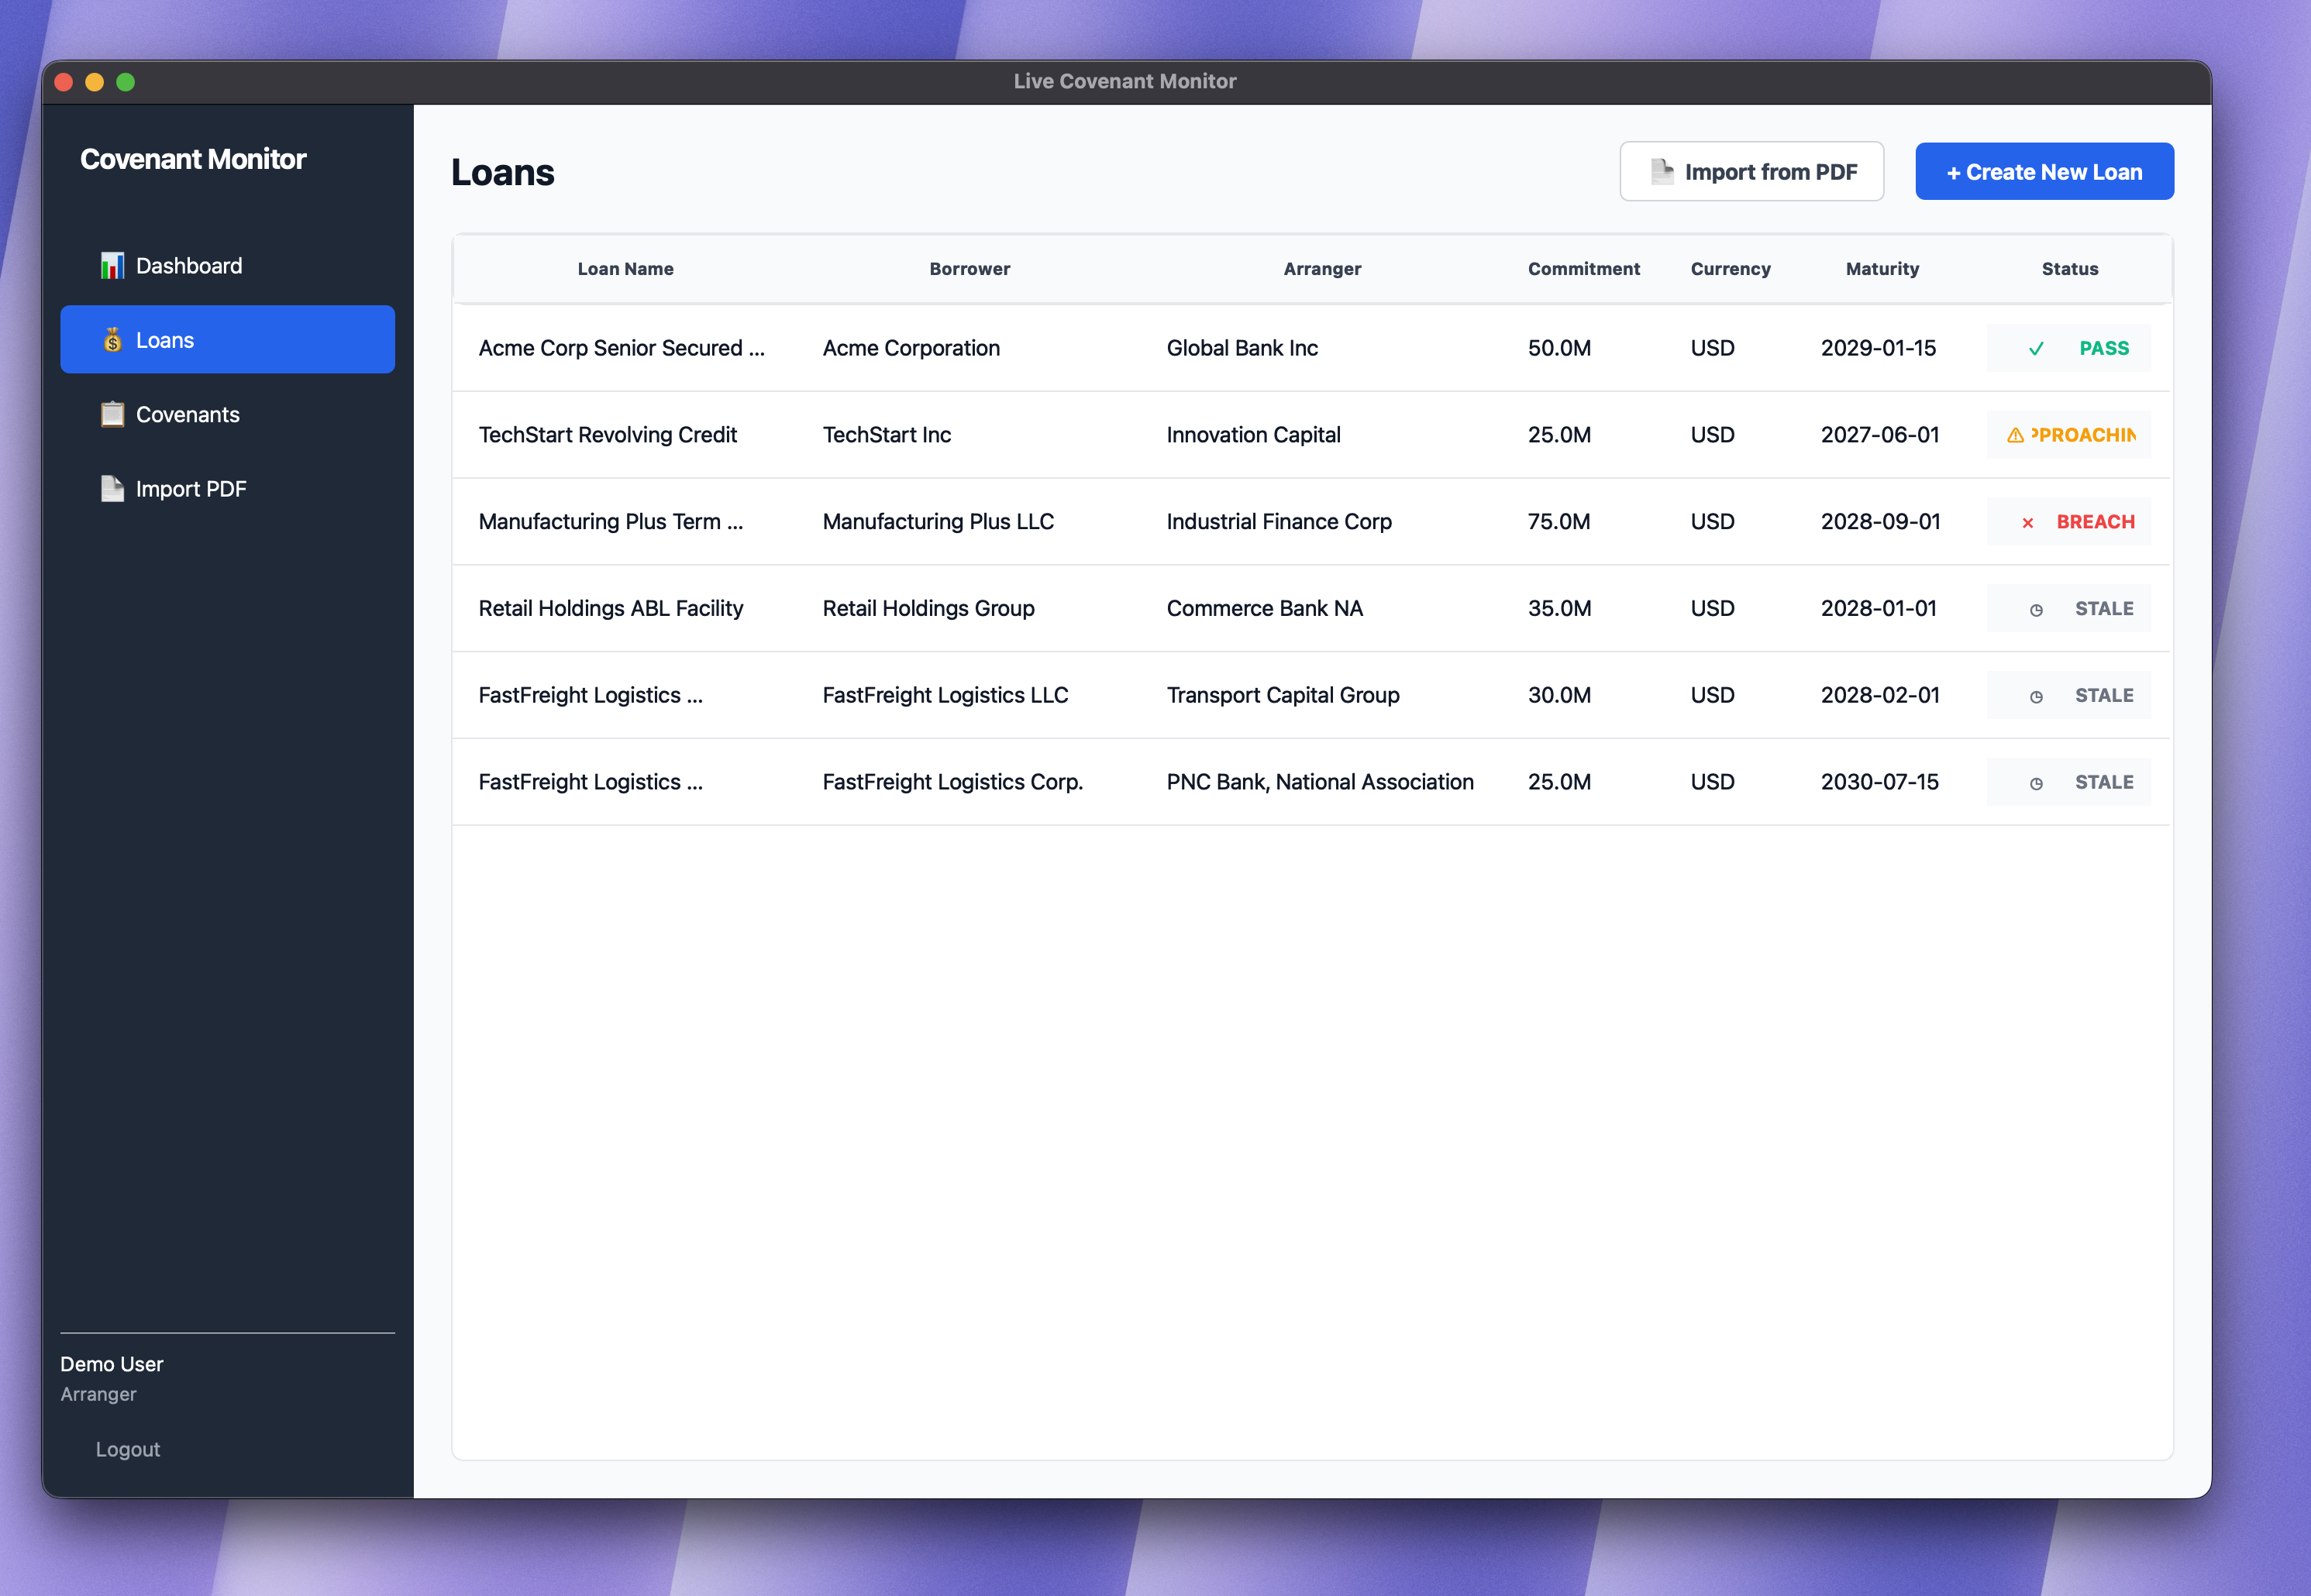Image resolution: width=2311 pixels, height=1596 pixels.
Task: Open the Dashboard menu item
Action: coord(188,266)
